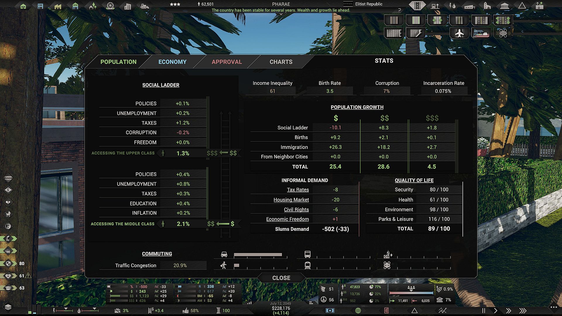Screen dimensions: 562x316
Task: Expand the bottom bar three-dots menu
Action: pos(553,307)
